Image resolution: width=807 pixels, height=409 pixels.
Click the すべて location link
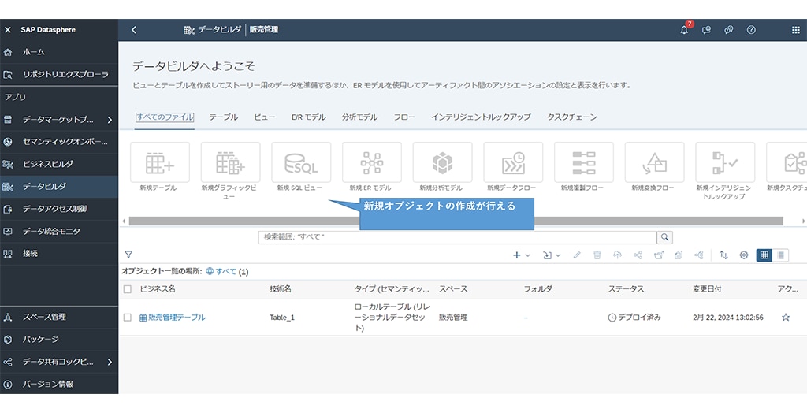click(225, 271)
